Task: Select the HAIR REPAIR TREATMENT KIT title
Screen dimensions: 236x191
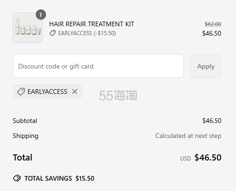Action: pyautogui.click(x=92, y=24)
